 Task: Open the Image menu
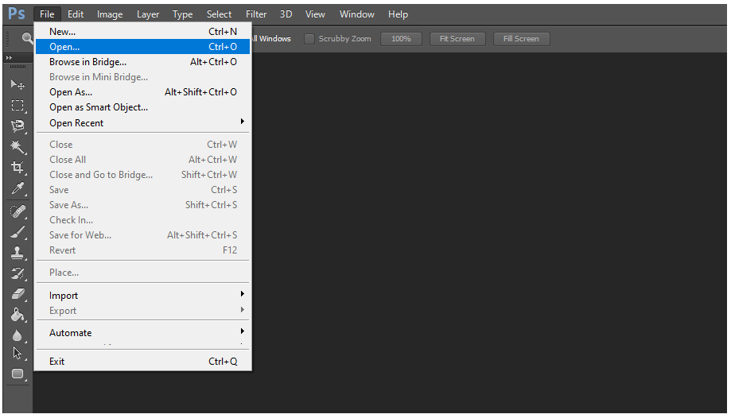(x=110, y=14)
